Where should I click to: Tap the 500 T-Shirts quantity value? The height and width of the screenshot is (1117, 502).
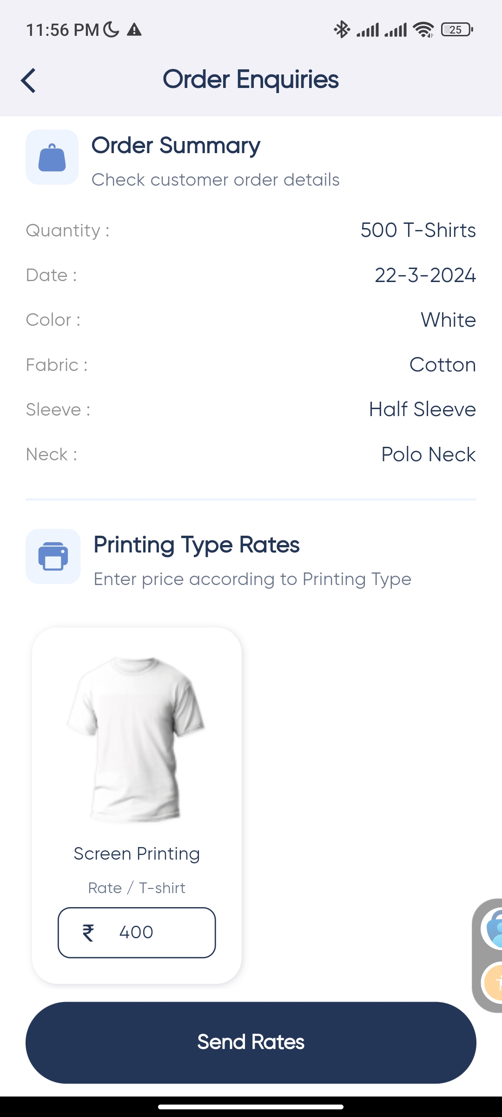418,230
